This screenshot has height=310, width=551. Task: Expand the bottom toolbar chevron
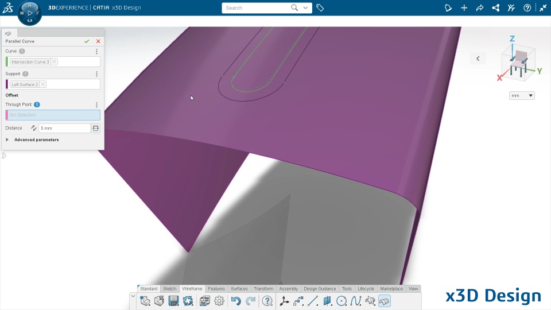tap(133, 296)
